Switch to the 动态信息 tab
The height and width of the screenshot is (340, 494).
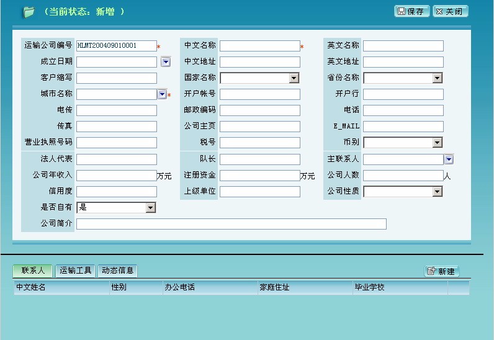[x=117, y=271]
